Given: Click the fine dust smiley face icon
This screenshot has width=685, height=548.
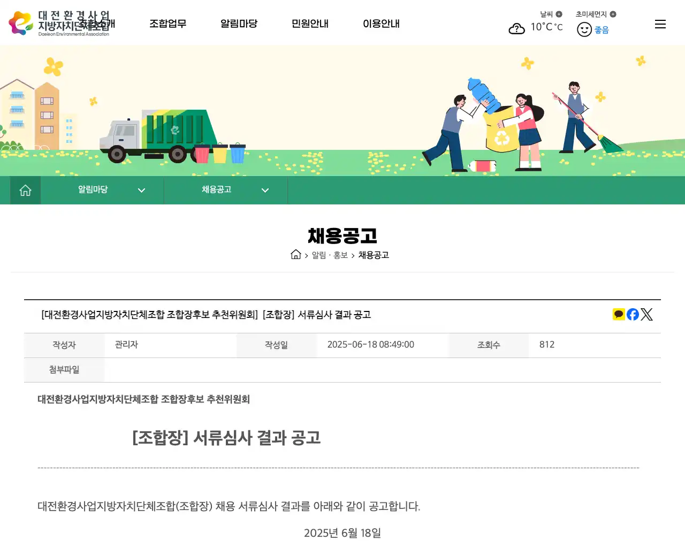Looking at the screenshot, I should point(584,29).
